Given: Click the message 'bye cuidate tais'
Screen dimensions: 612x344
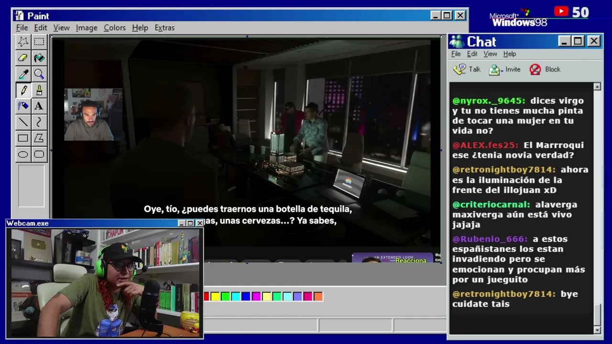Looking at the screenshot, I should click(515, 299).
